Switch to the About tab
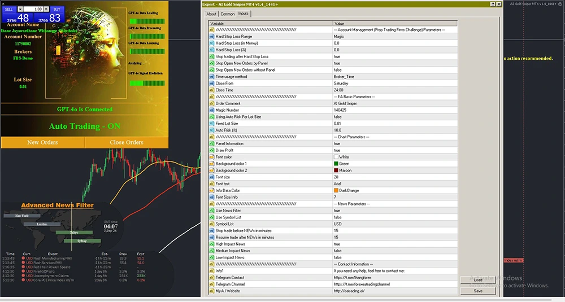 tap(211, 14)
